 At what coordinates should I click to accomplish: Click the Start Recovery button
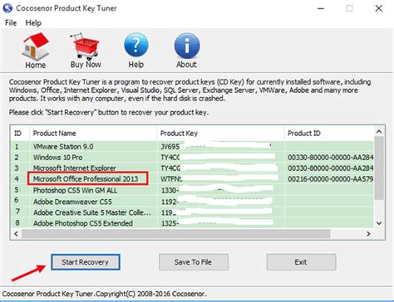coord(86,262)
